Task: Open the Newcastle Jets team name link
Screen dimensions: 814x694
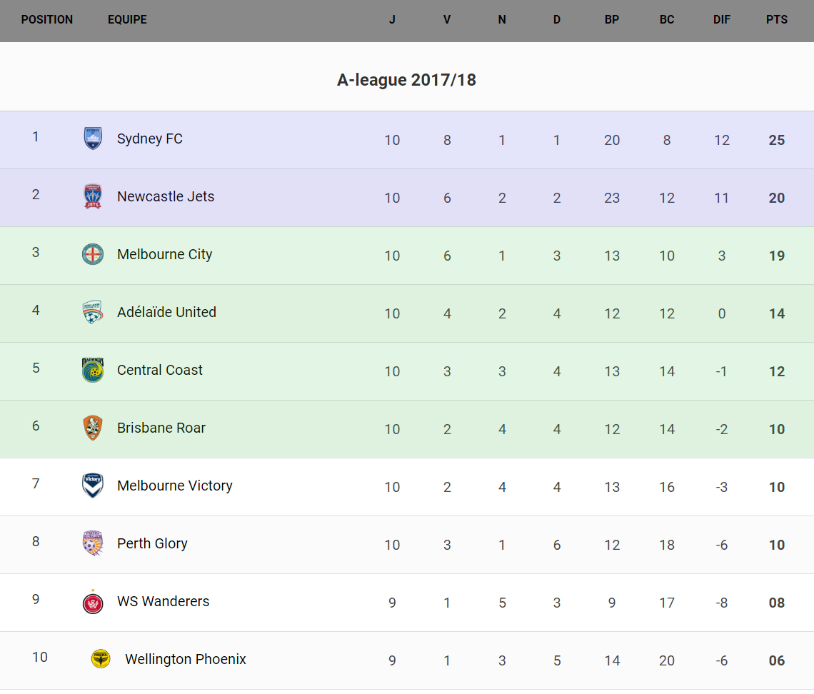Action: coord(166,196)
